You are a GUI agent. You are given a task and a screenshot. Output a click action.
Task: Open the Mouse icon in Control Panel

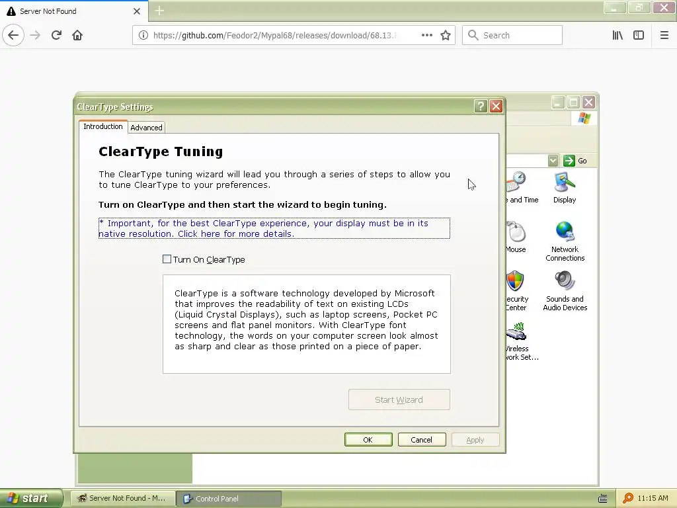click(x=516, y=237)
